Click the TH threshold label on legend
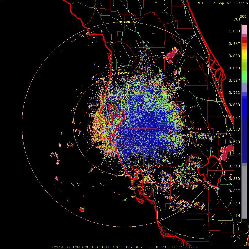This screenshot has width=249, height=249. (x=238, y=215)
